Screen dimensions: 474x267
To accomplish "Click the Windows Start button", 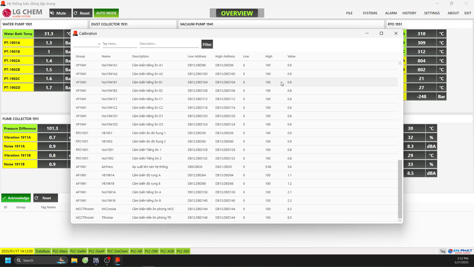I will (8, 260).
